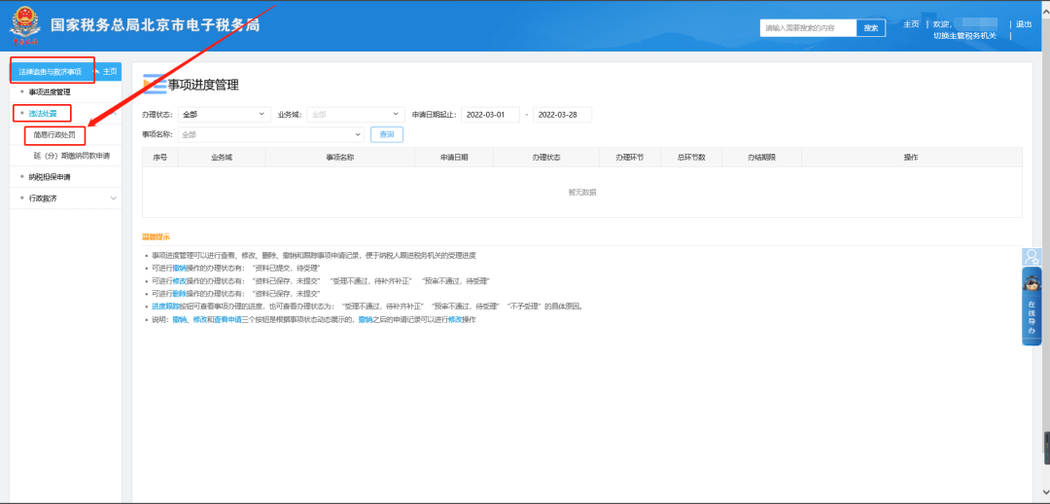The width and height of the screenshot is (1050, 504).
Task: Expand the 行政救济 chevron
Action: 113,198
